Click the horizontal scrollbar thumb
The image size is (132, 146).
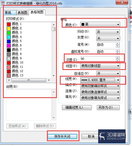pos(29,80)
